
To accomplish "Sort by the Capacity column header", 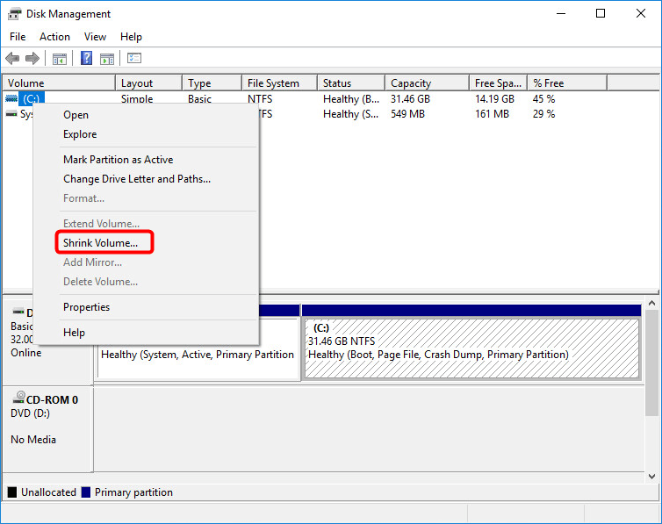I will coord(428,83).
